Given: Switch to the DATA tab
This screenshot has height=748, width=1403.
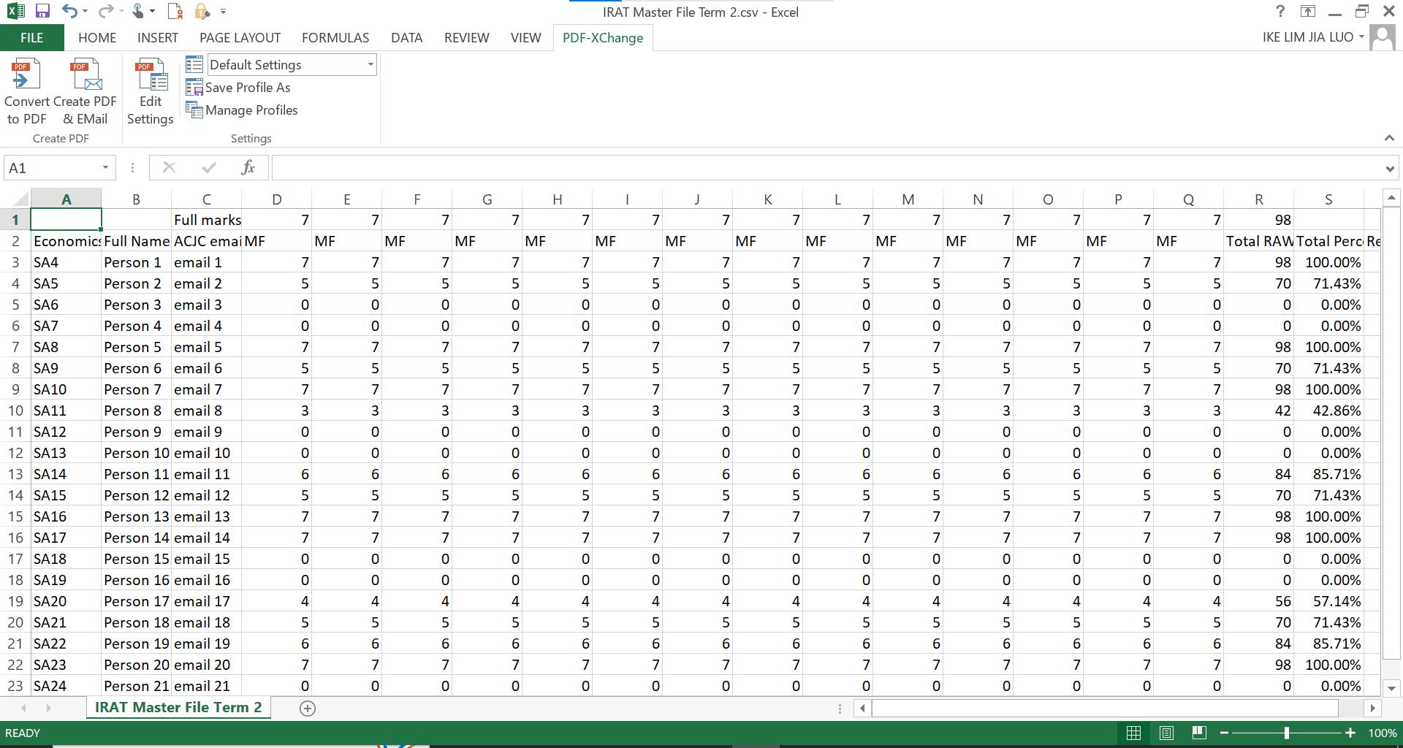Looking at the screenshot, I should tap(406, 38).
